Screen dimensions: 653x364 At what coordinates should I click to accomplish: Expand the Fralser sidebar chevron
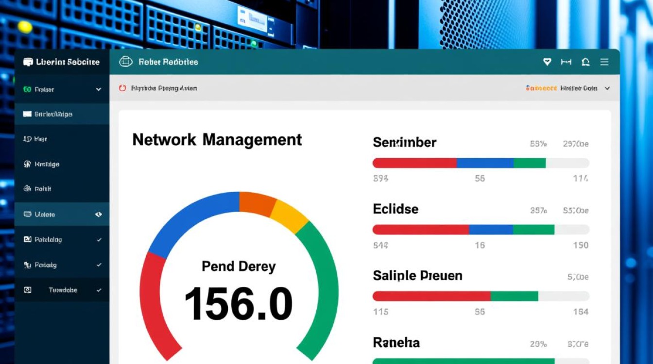(99, 89)
